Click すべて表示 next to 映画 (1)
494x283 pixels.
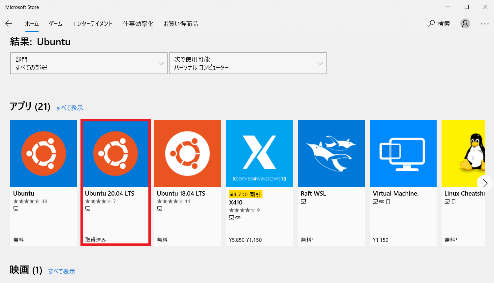62,271
